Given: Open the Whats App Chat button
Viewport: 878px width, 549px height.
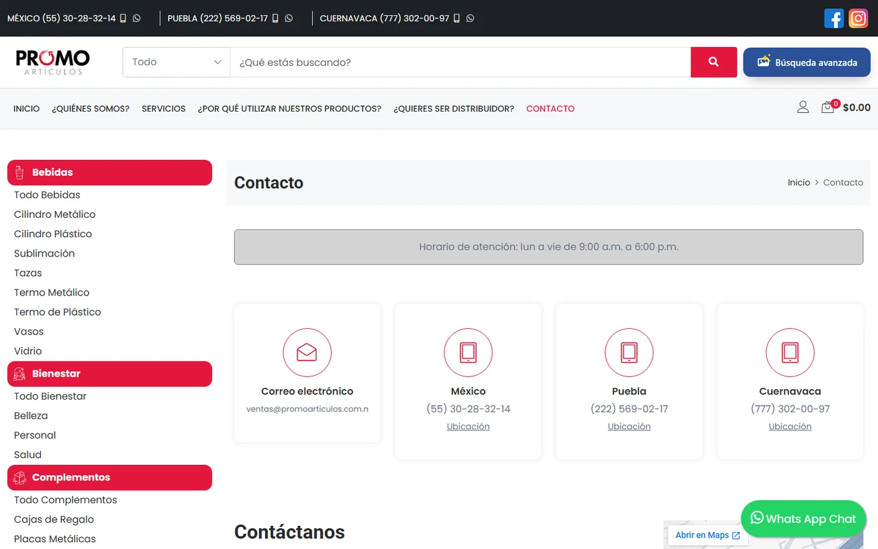Looking at the screenshot, I should coord(803,519).
